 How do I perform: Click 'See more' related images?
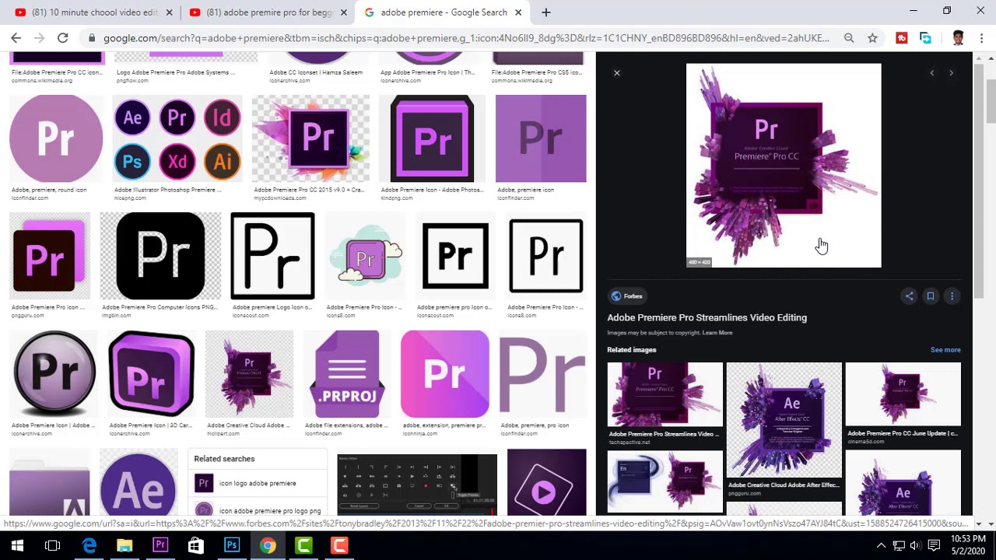tap(945, 350)
